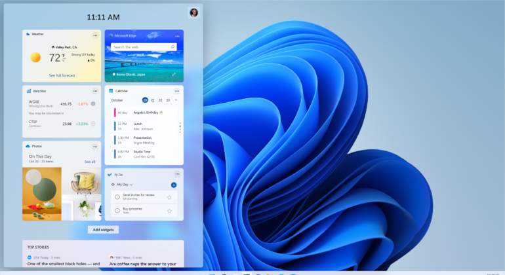505x275 pixels.
Task: Click the round icon beside WGRB percentage
Action: (x=93, y=103)
